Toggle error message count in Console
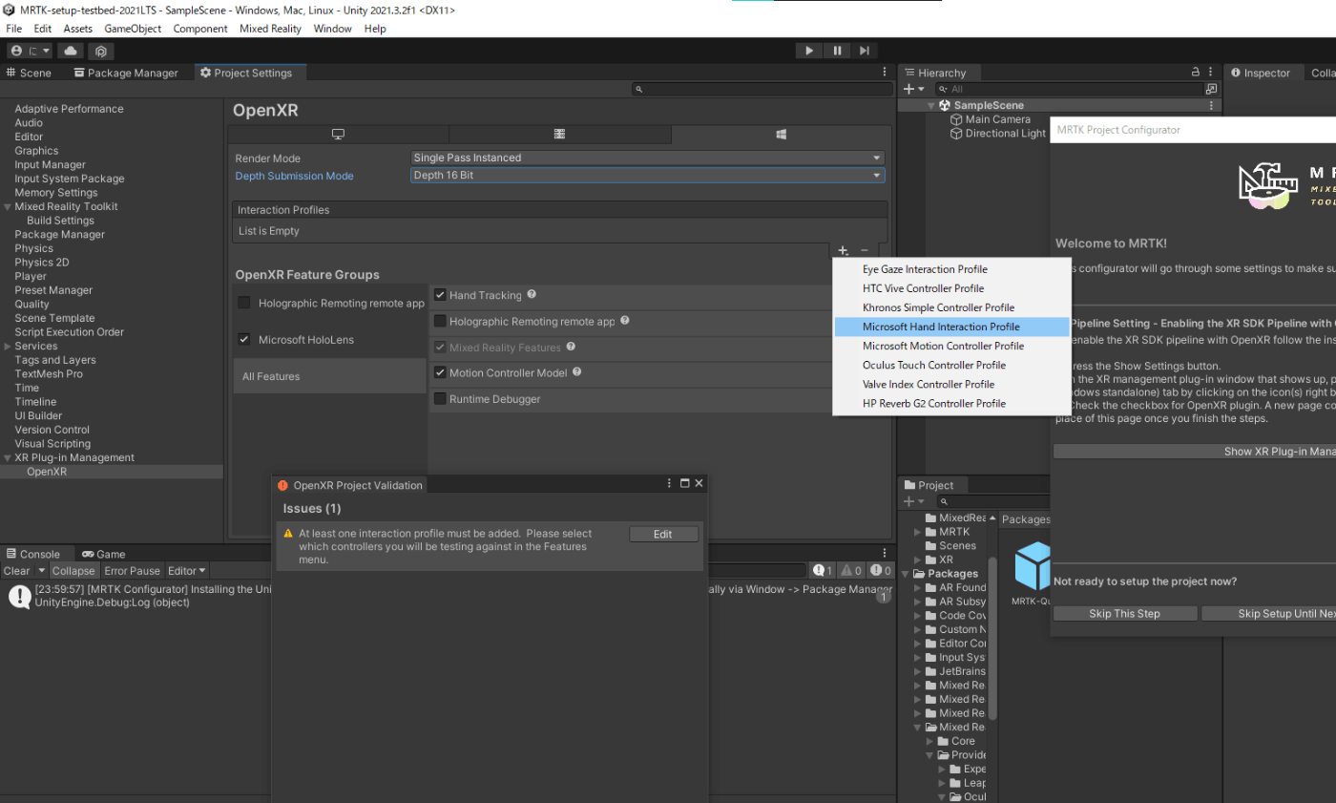This screenshot has height=803, width=1336. point(881,571)
